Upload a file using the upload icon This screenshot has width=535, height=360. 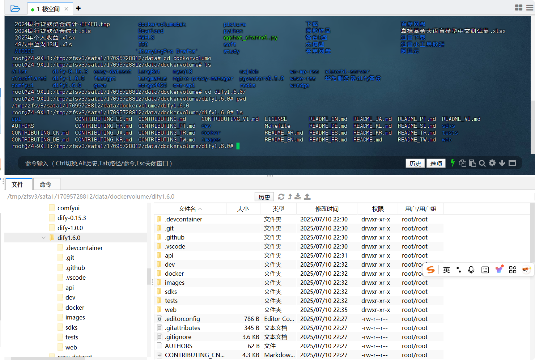(307, 196)
